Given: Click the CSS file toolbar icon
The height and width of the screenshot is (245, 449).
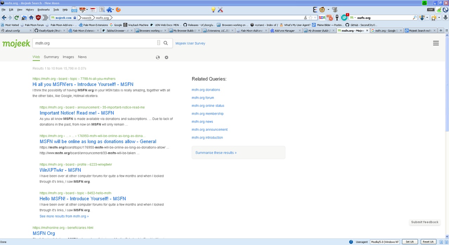Looking at the screenshot, I should tap(74, 10).
